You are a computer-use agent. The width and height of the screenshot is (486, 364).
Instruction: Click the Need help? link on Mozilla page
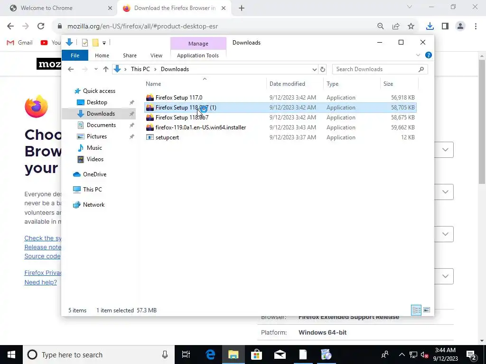click(41, 282)
